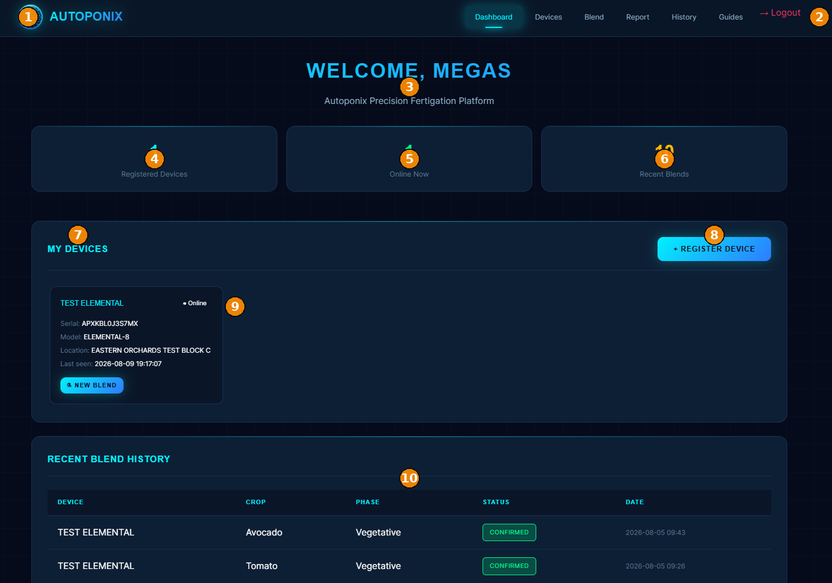Viewport: 832px width, 583px height.
Task: Open the Test Elemental device card title
Action: click(92, 303)
